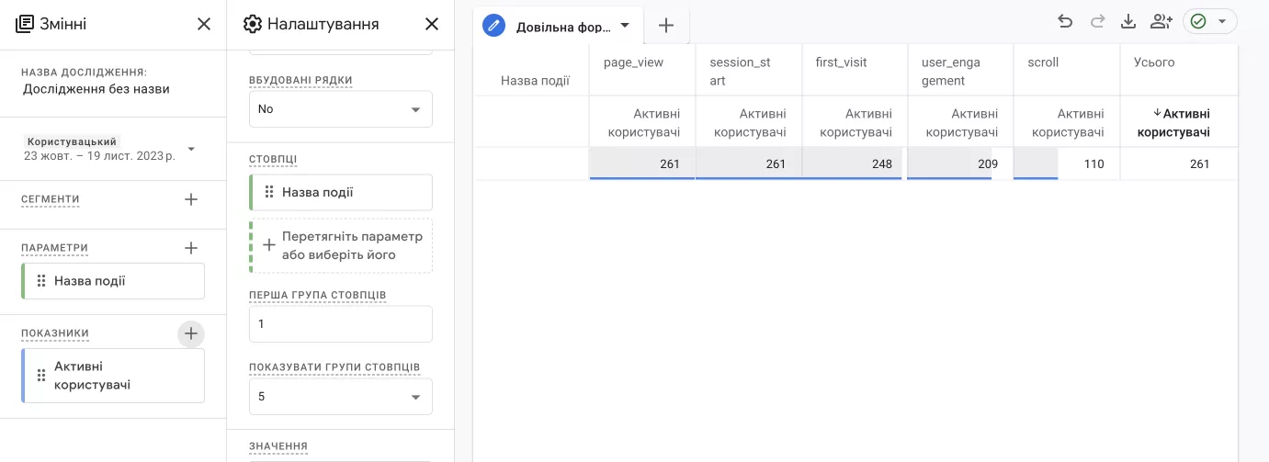This screenshot has width=1269, height=462.
Task: Open the Довільна форма tab menu arrow
Action: pos(625,26)
